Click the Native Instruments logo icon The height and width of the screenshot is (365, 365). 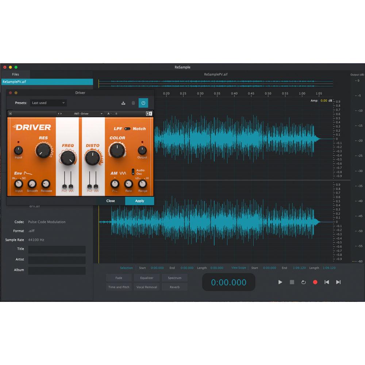pos(149,114)
